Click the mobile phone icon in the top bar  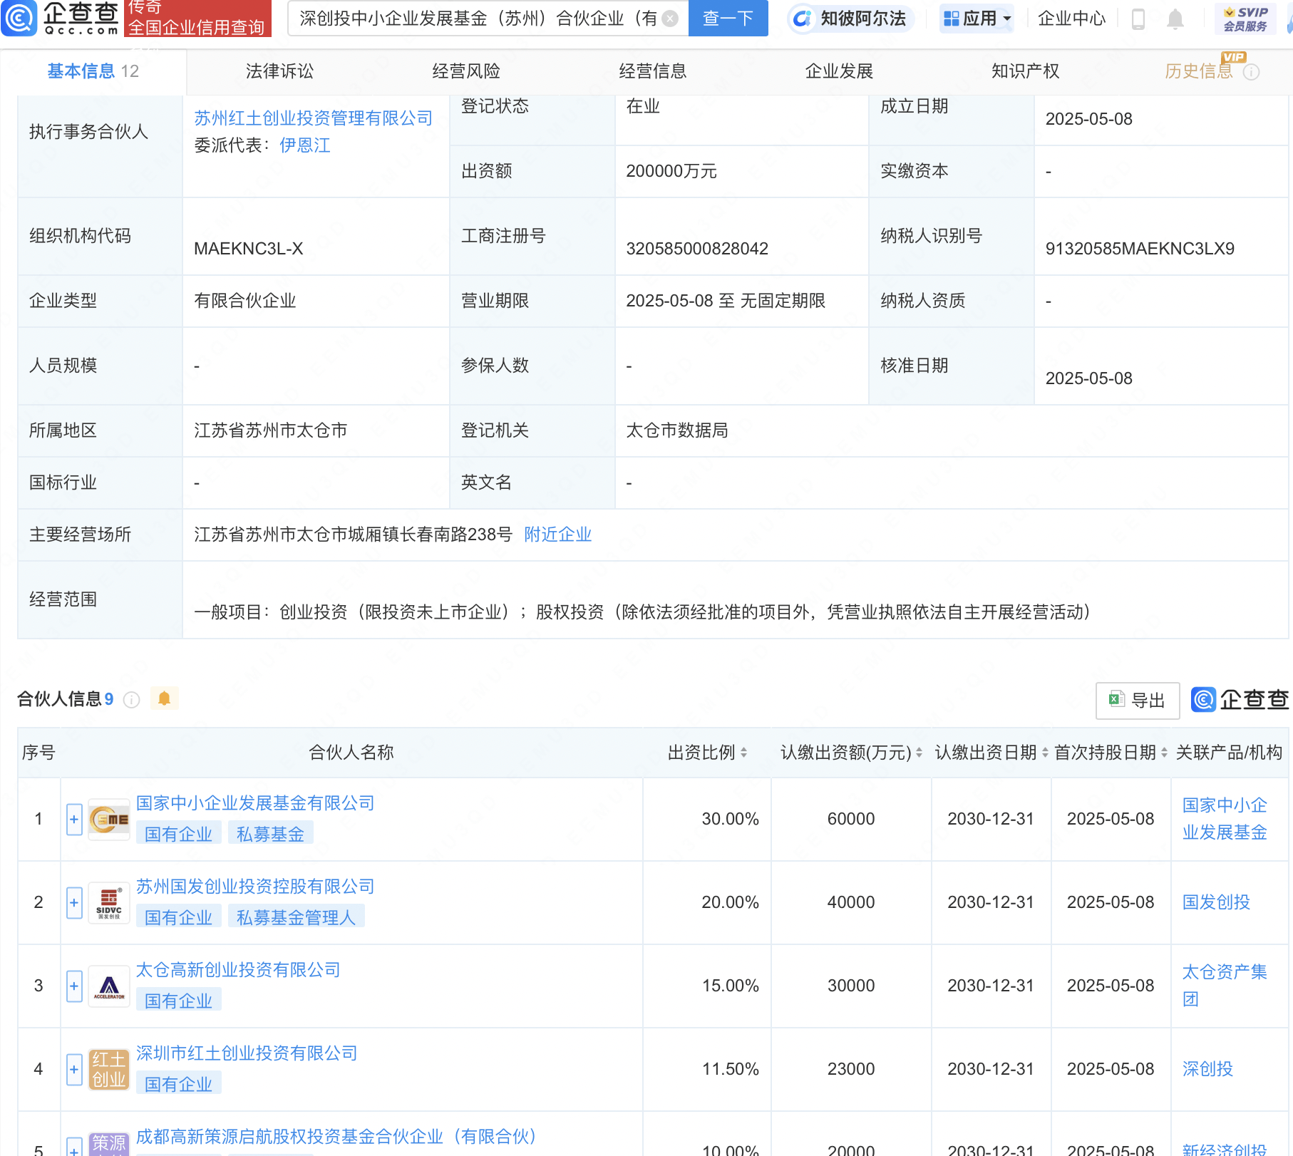[x=1138, y=20]
